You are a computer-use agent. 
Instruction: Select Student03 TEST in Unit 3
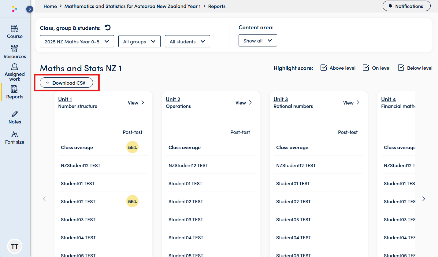pyautogui.click(x=294, y=219)
